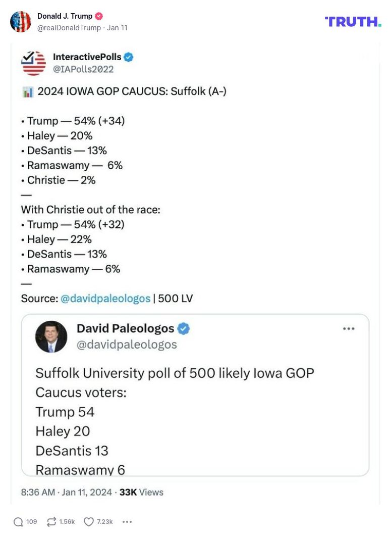Screen dimensions: 392x537
Task: Click the red verified badge beside Trump's name
Action: [99, 16]
